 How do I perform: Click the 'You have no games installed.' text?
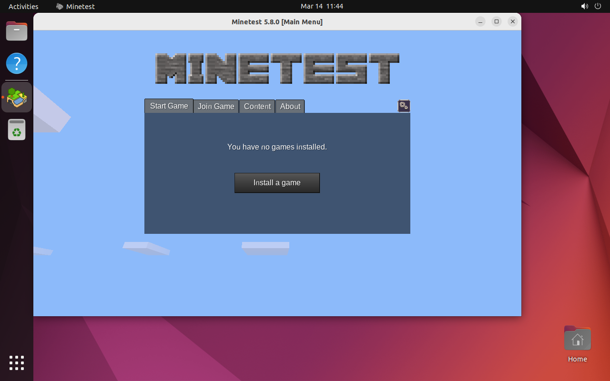pos(277,147)
